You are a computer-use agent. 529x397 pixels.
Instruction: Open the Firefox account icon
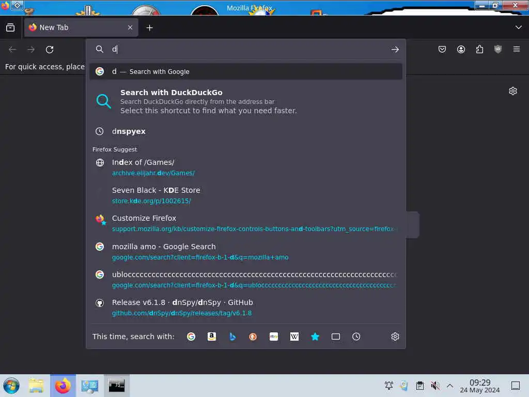[461, 49]
